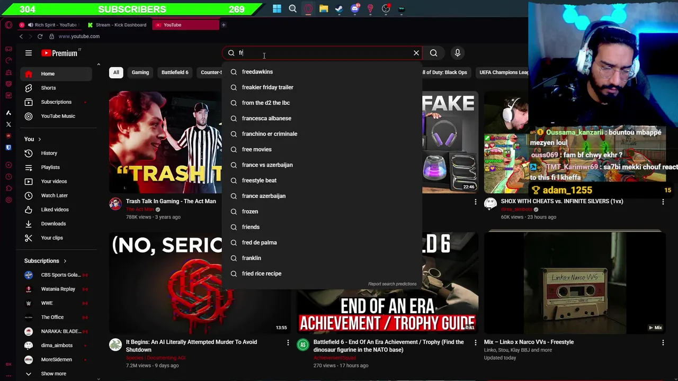Open Playlists in sidebar
Screen dimensions: 678x381
[56, 167]
